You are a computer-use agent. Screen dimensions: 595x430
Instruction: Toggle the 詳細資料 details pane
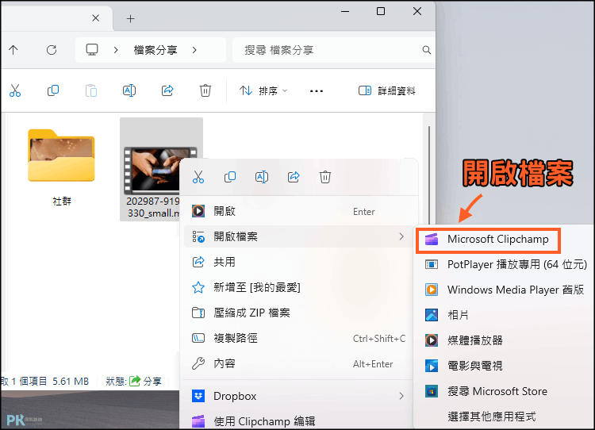coord(386,90)
